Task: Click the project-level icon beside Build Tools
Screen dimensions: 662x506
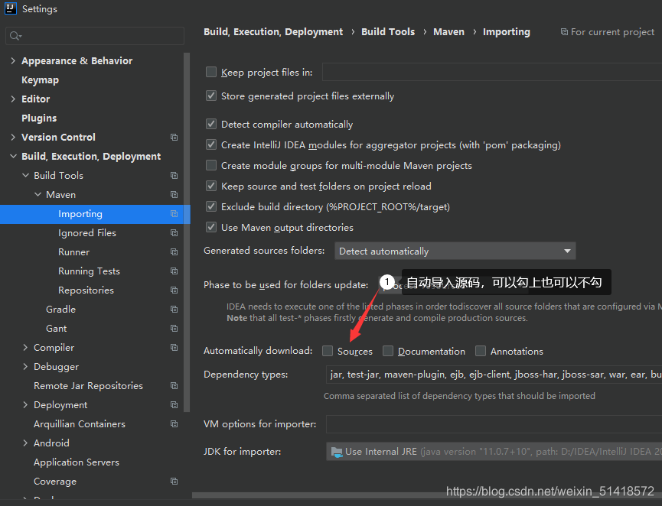Action: click(x=174, y=175)
